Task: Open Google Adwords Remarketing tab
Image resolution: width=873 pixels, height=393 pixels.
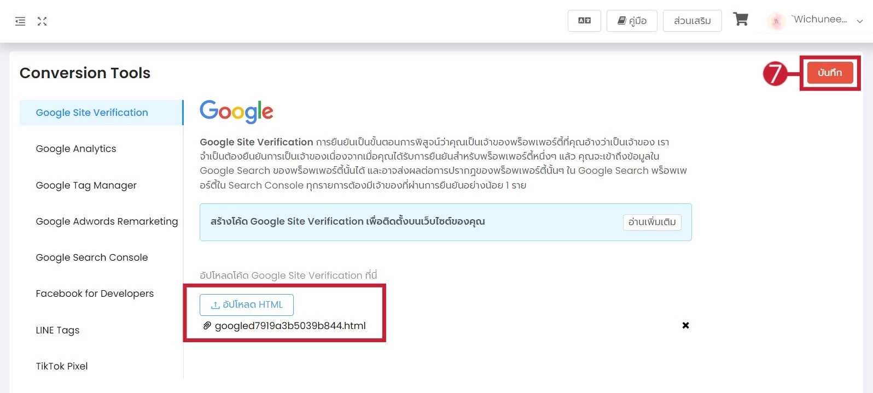Action: (101, 221)
